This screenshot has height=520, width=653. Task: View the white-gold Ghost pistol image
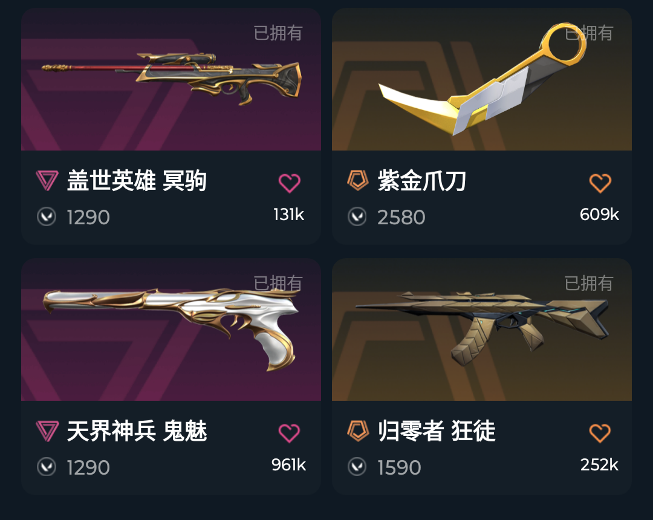(x=171, y=330)
